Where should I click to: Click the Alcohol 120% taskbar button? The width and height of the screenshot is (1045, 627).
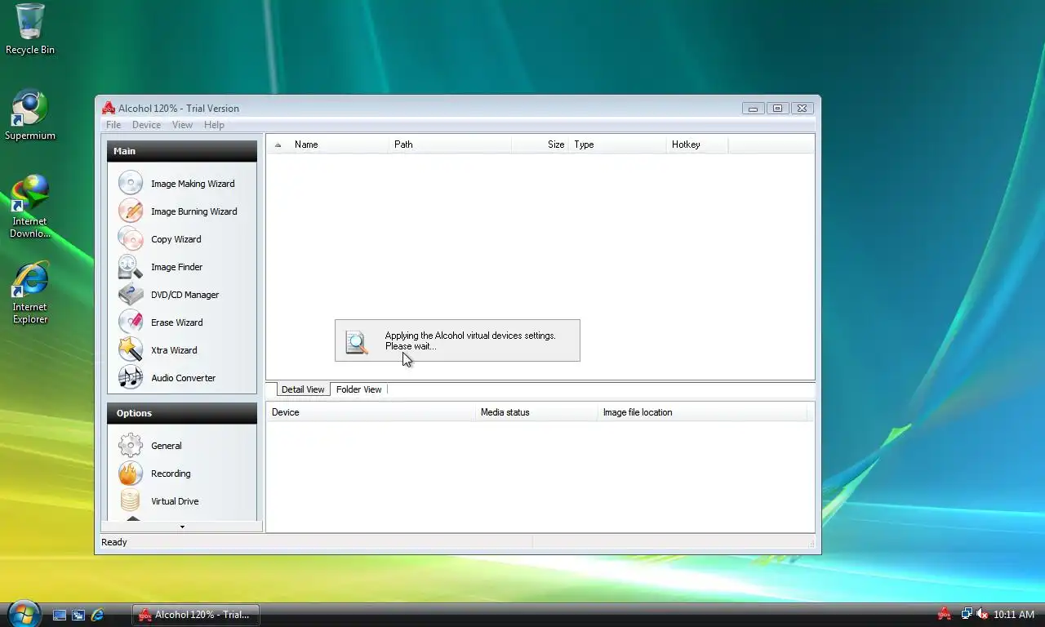point(195,615)
